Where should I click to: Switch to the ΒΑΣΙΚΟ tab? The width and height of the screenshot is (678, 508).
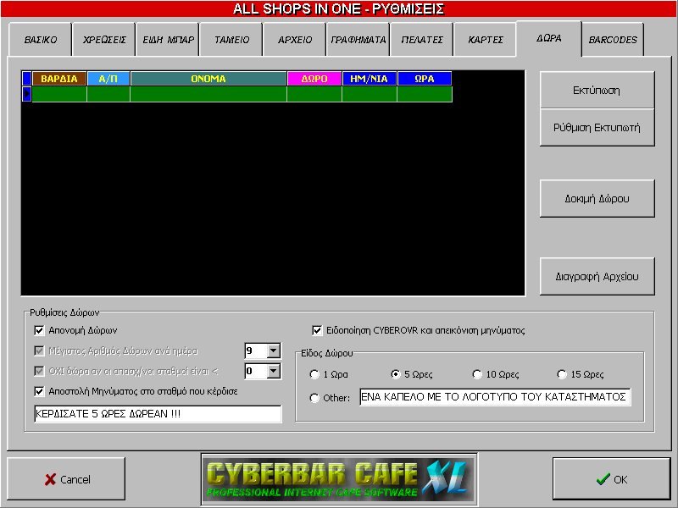(40, 40)
